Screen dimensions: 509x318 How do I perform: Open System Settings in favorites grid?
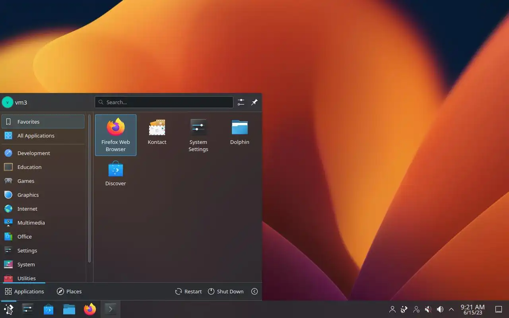coord(198,135)
